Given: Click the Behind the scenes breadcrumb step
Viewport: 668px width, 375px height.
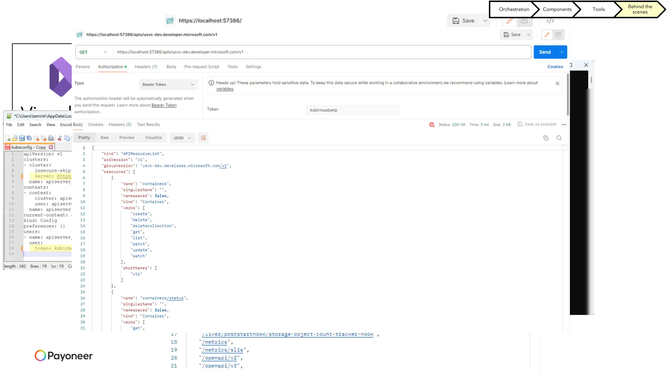Looking at the screenshot, I should (x=640, y=9).
